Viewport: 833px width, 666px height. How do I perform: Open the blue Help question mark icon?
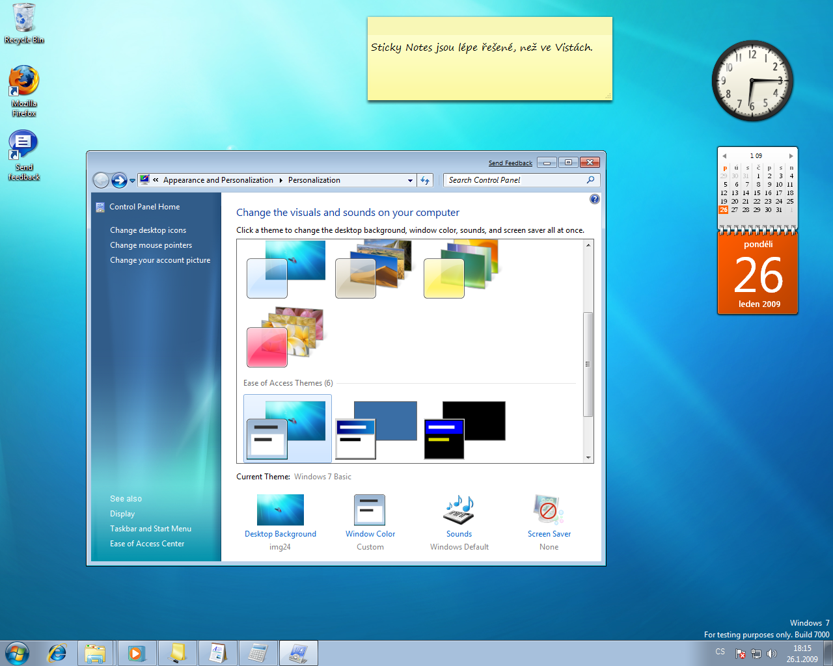point(594,199)
